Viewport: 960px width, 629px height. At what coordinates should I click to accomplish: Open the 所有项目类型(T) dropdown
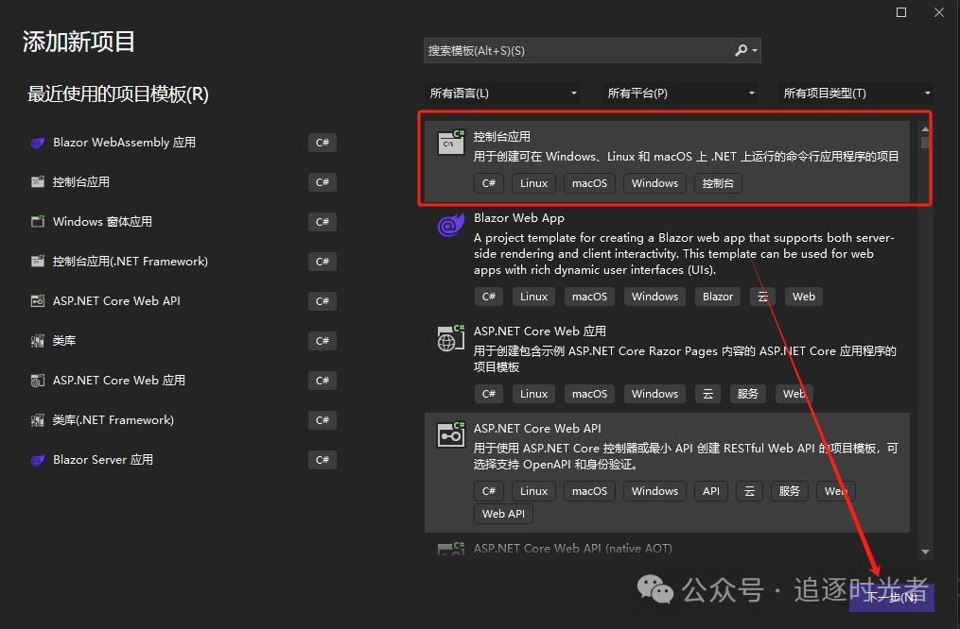click(x=854, y=93)
